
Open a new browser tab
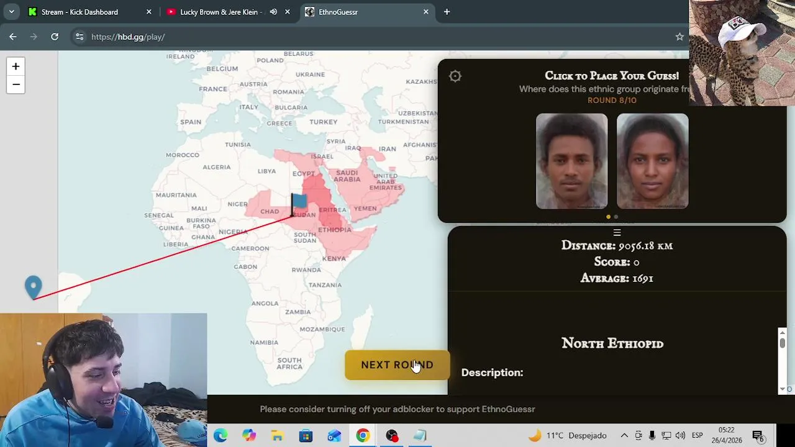point(447,12)
